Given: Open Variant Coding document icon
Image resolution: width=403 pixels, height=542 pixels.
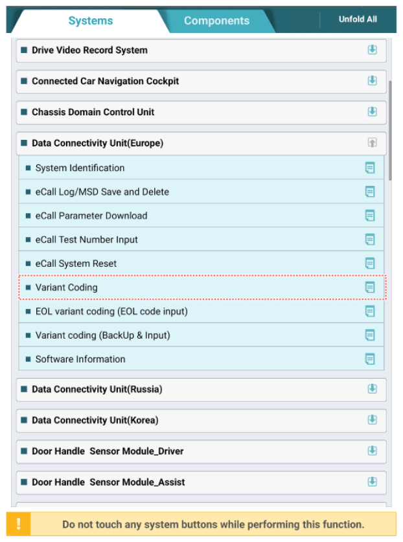Looking at the screenshot, I should [x=370, y=288].
